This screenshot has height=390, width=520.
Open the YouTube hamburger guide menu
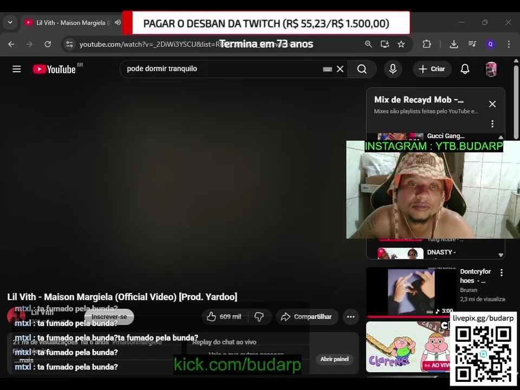(x=17, y=69)
